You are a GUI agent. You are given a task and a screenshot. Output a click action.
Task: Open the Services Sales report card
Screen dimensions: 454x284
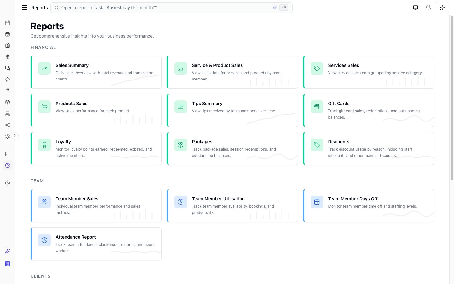point(369,72)
